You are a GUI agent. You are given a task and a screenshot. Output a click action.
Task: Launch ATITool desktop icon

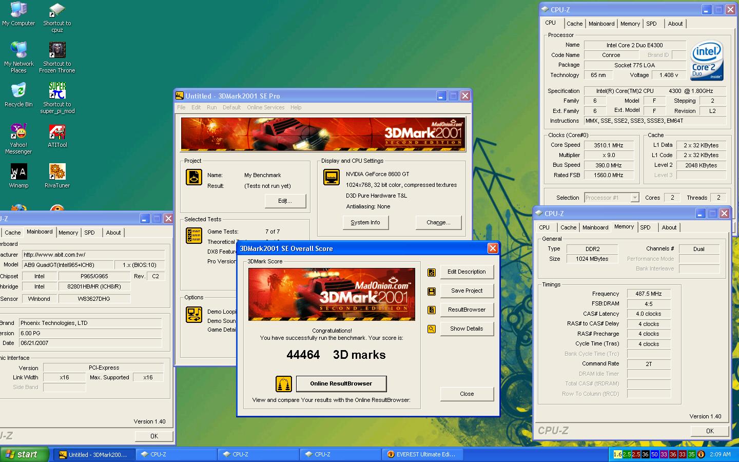[x=57, y=136]
